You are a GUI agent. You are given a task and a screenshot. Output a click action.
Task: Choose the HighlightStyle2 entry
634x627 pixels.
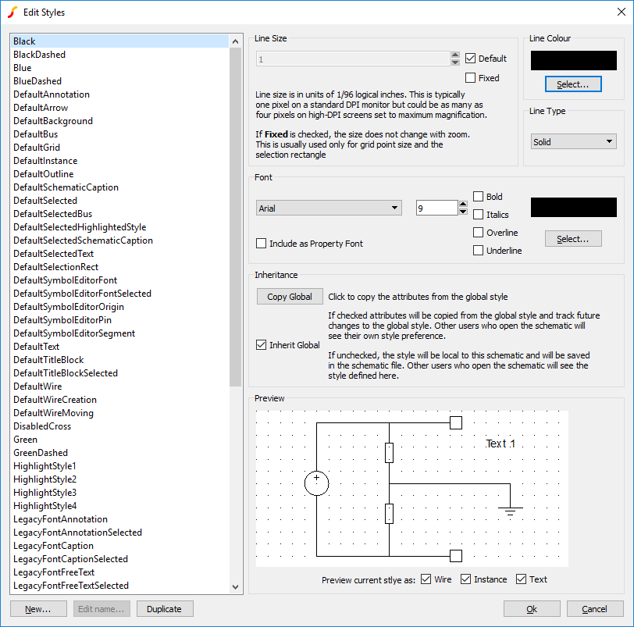[x=45, y=479]
